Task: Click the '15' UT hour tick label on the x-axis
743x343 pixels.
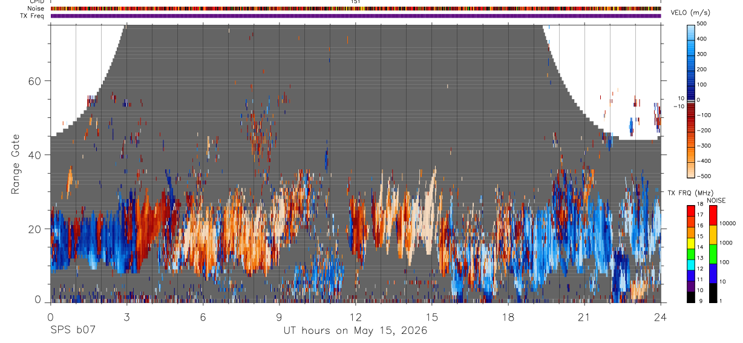Action: pyautogui.click(x=431, y=317)
